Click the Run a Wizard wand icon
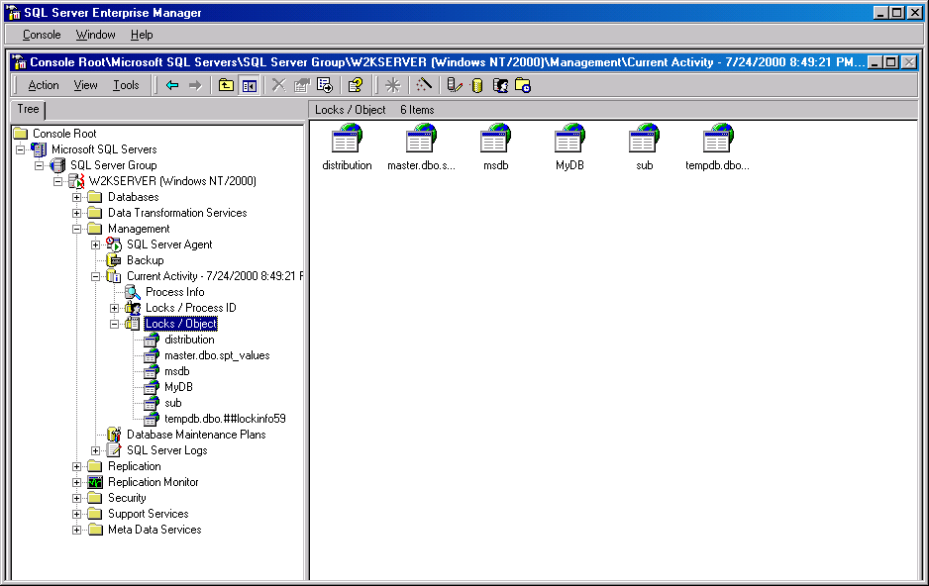Viewport: 929px width, 586px height. click(424, 85)
